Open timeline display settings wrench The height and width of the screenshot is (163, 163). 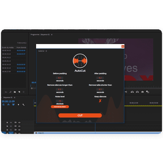click(x=23, y=105)
